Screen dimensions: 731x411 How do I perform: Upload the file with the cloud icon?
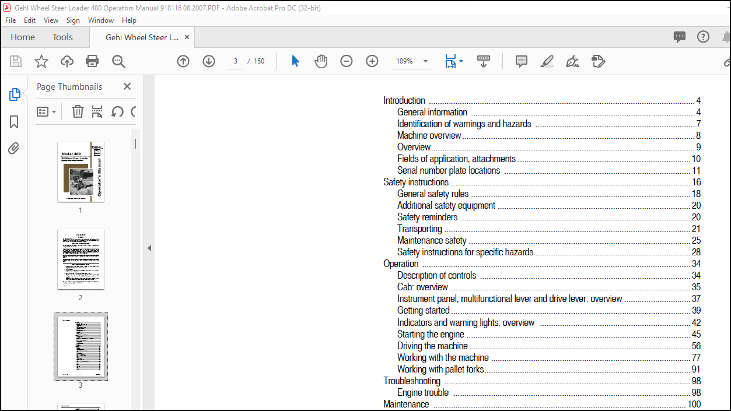pos(67,61)
